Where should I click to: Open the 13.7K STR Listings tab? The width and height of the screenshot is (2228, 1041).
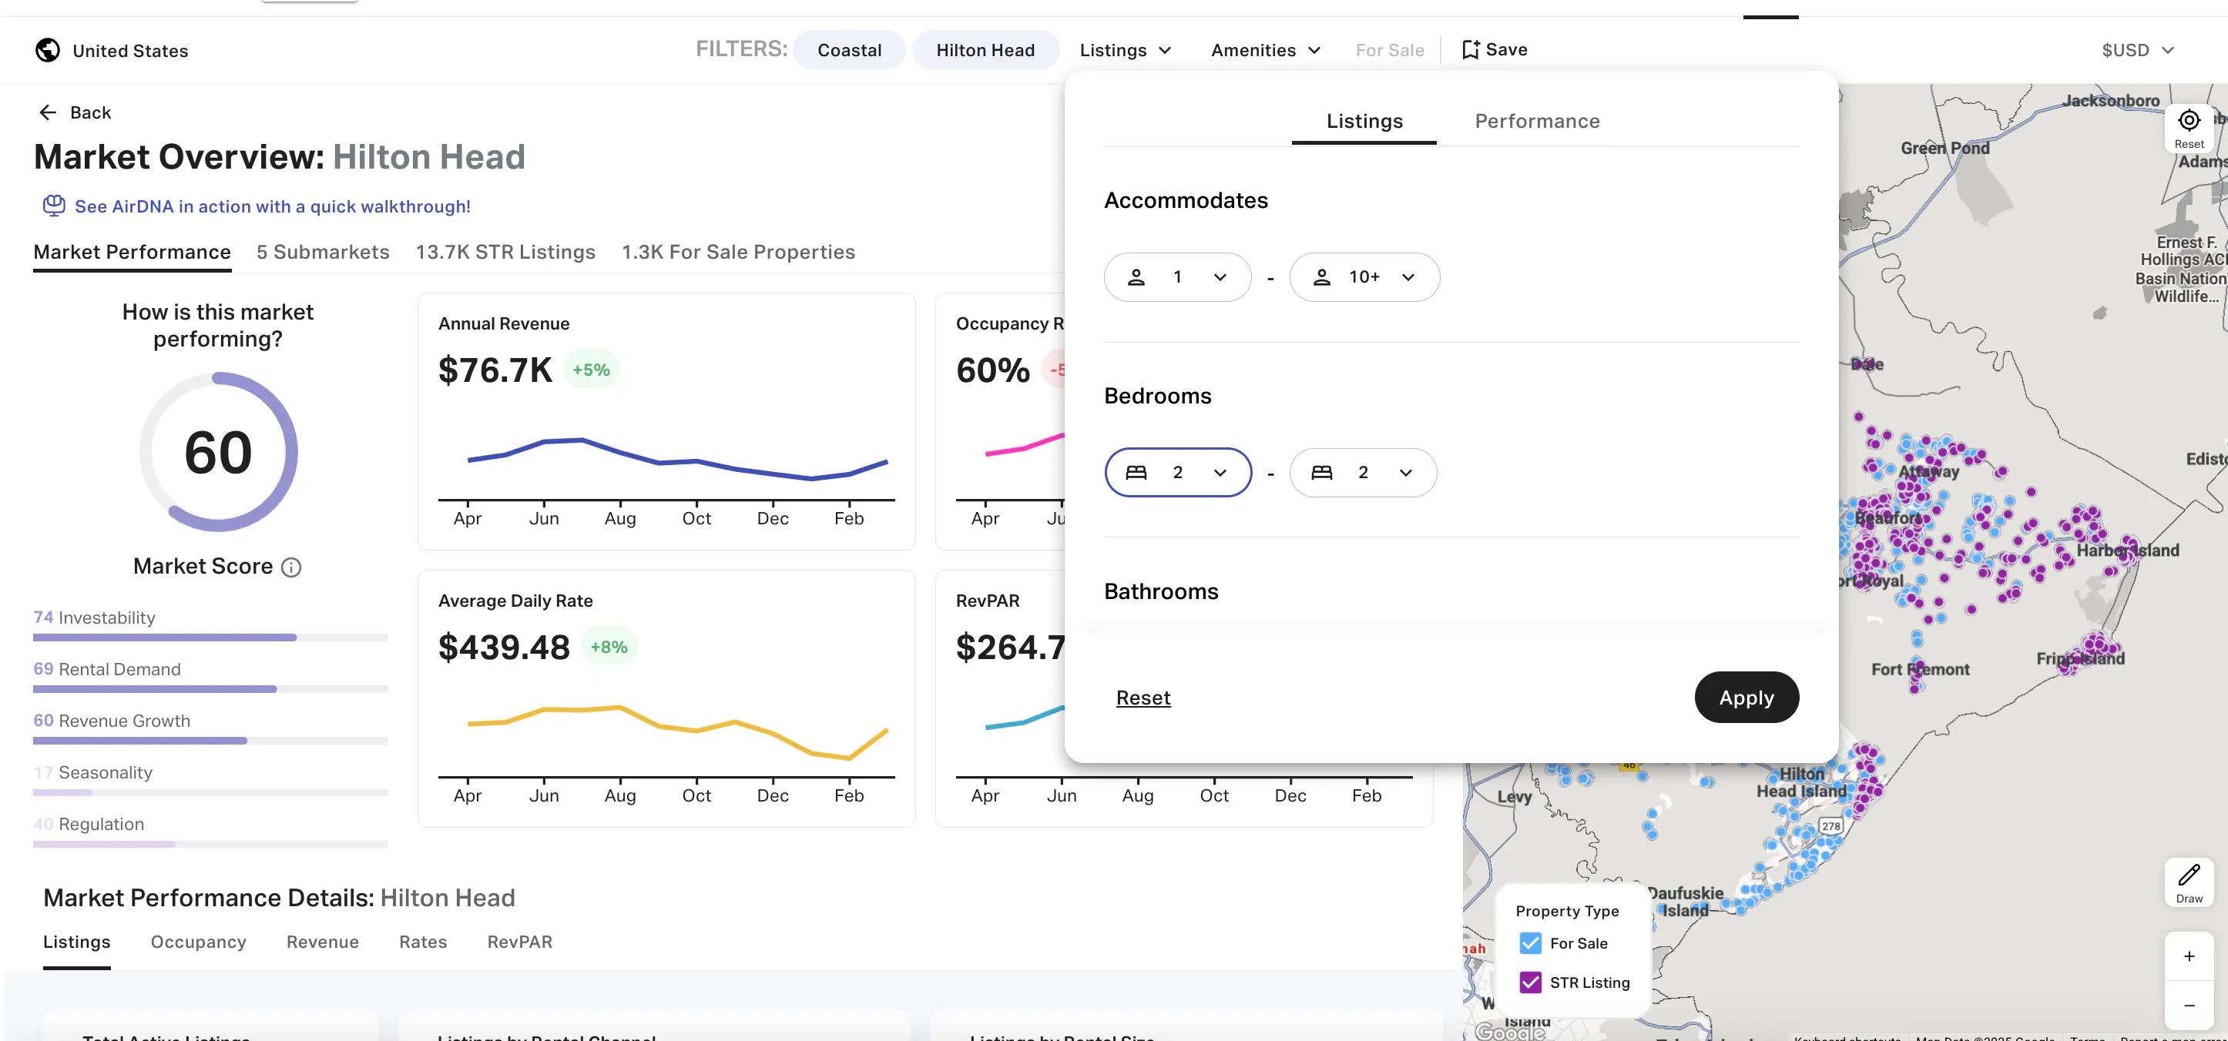505,252
